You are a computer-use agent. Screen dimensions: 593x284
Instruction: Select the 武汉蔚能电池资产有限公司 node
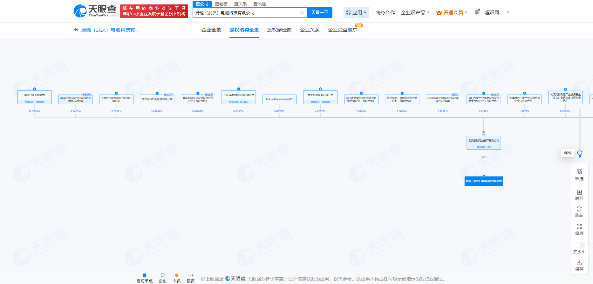click(484, 143)
